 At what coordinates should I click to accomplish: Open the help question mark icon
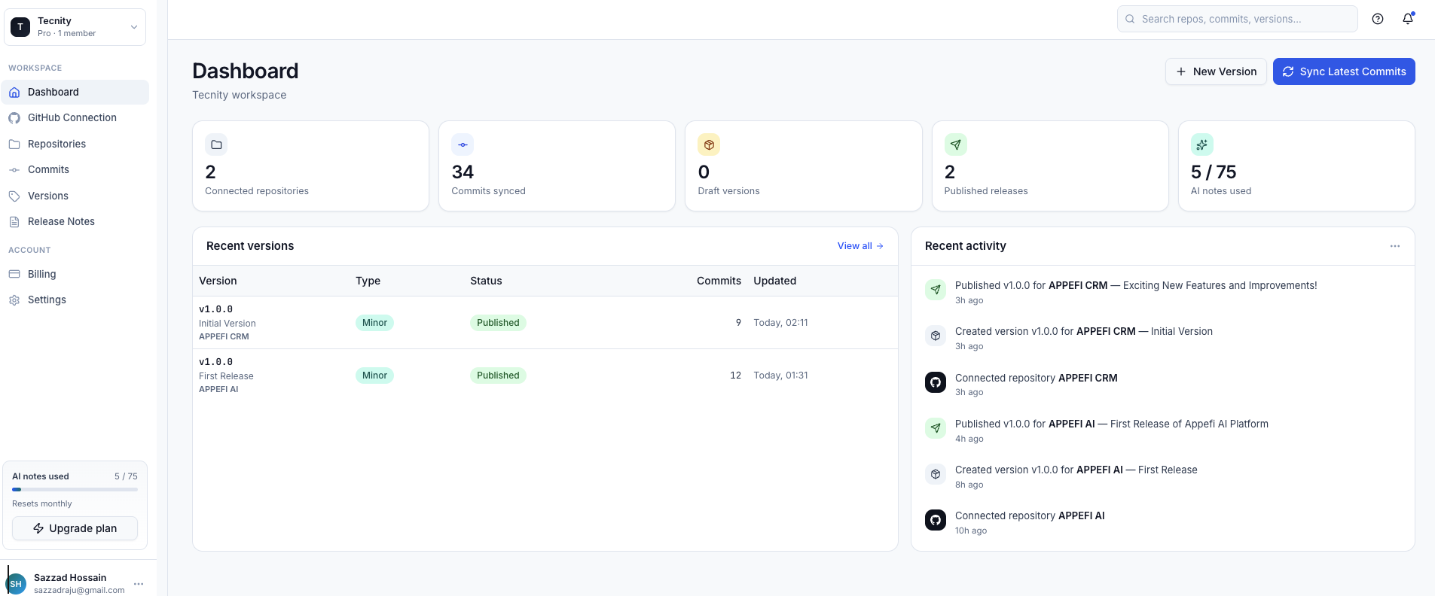coord(1378,19)
